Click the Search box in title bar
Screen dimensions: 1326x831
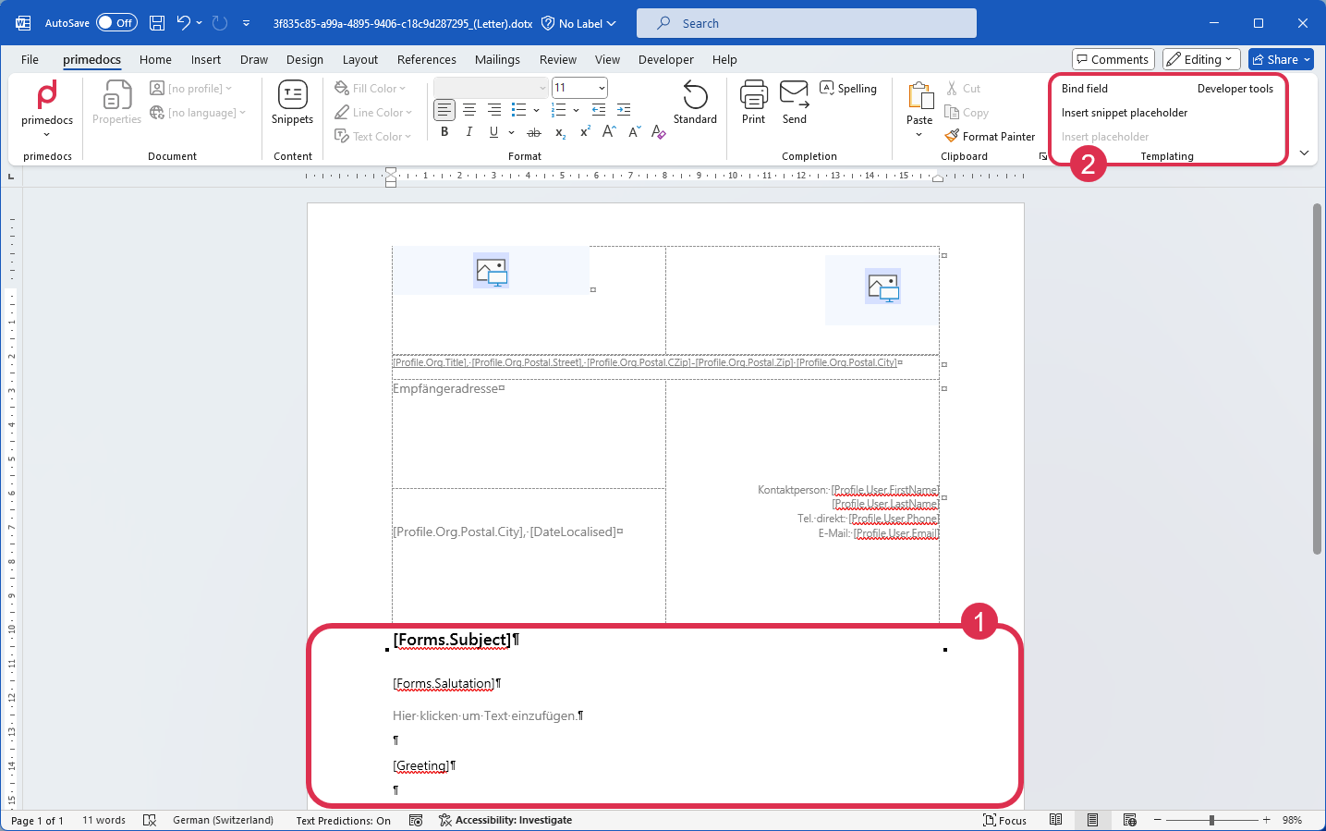point(806,23)
